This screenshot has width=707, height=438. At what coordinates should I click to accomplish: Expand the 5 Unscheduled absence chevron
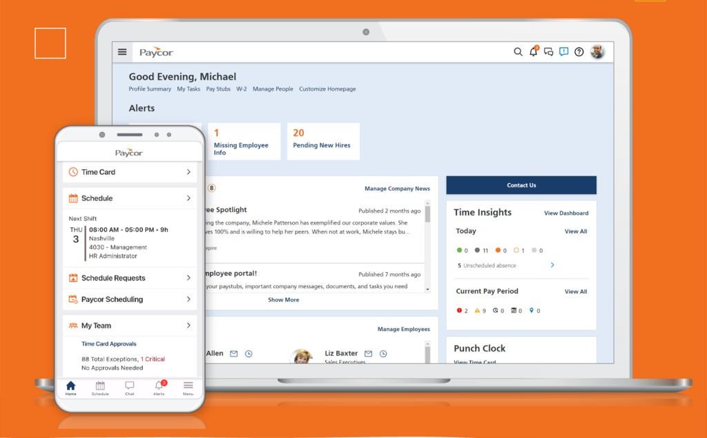[x=552, y=265]
